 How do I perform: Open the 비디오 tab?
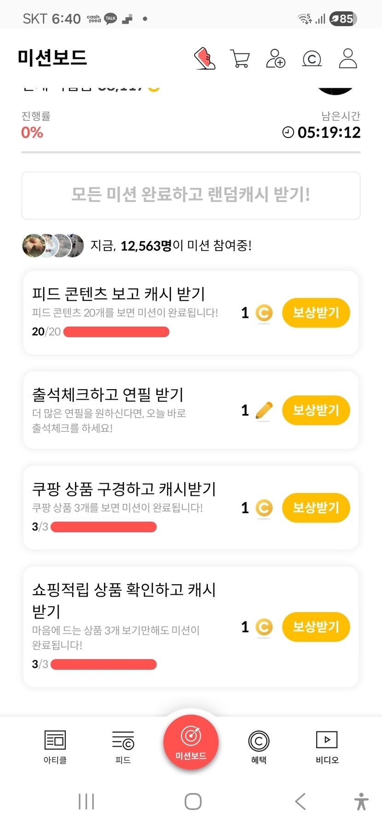point(327,747)
